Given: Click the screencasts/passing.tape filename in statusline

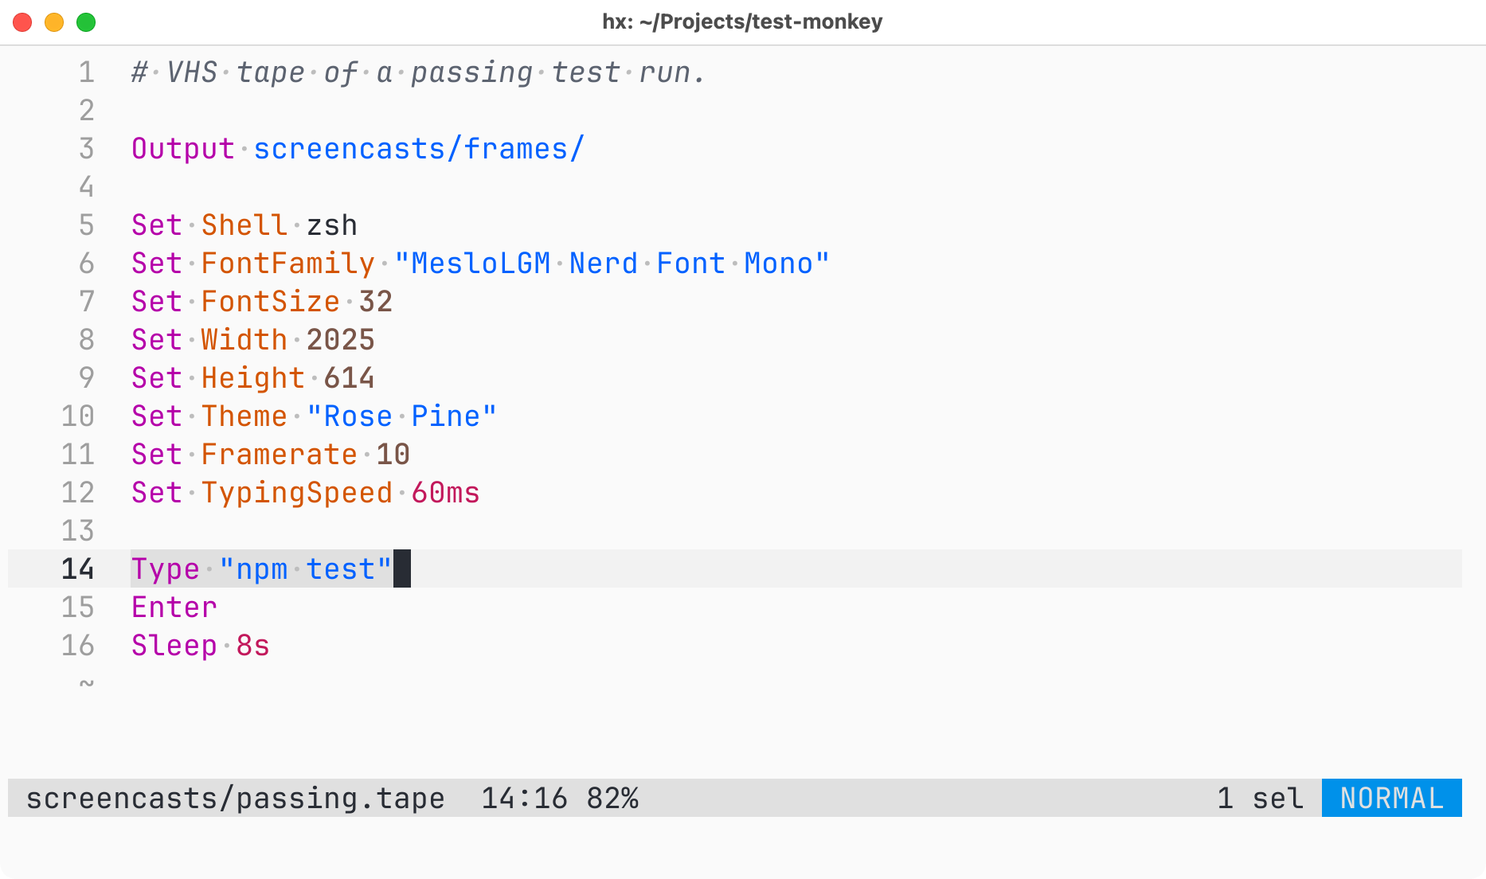Looking at the screenshot, I should pos(236,798).
